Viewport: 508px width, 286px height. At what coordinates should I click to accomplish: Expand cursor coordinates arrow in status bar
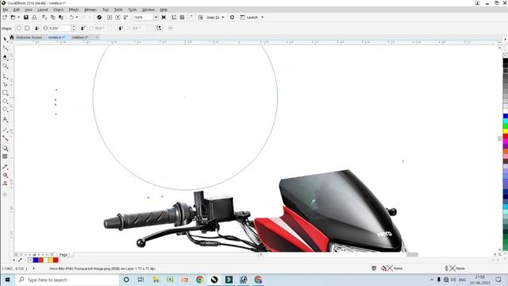33,269
